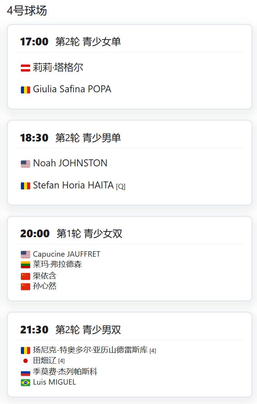Select player Capucine JAUFFRET
Image resolution: width=257 pixels, height=404 pixels.
point(66,254)
